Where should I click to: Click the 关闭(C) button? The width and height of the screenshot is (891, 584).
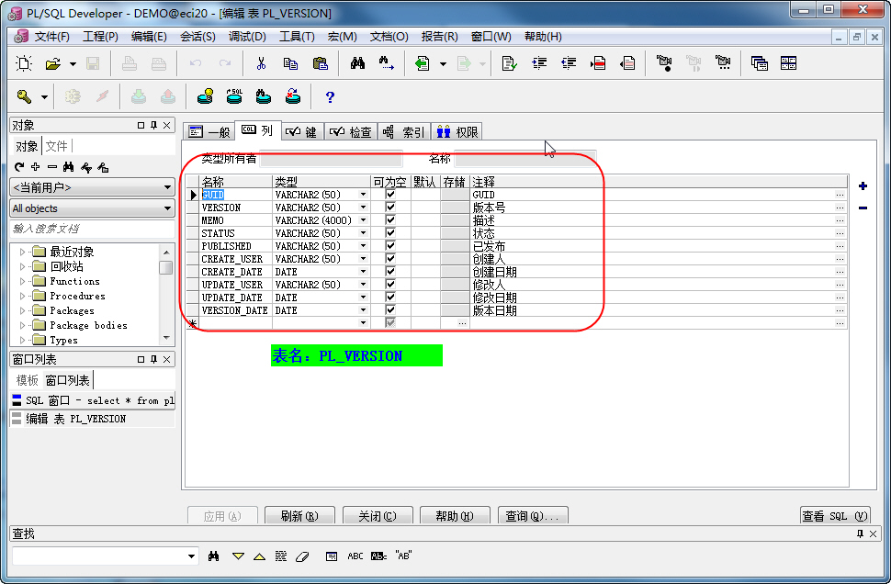378,516
